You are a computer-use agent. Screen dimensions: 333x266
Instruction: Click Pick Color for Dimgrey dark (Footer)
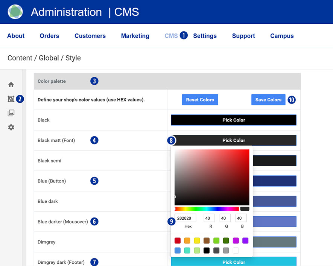[233, 262]
